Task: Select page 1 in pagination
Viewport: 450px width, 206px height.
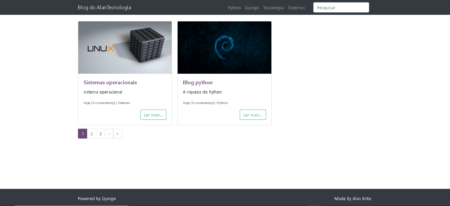Action: (83, 134)
